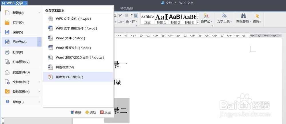Click the WPS 模板文件 (*.wpt) icon
This screenshot has height=124, width=286.
(x=50, y=28)
